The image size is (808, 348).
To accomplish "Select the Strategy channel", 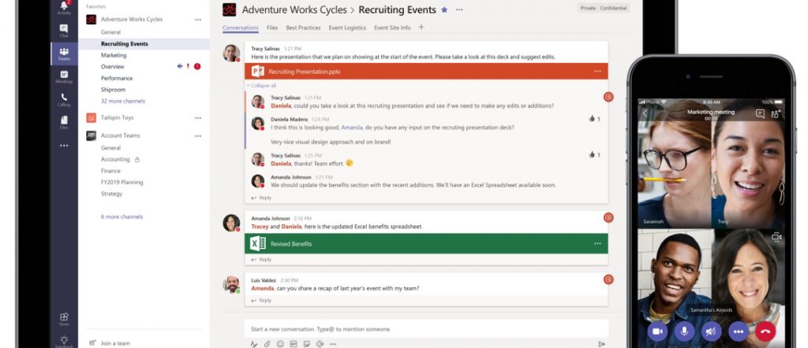I will coord(111,194).
